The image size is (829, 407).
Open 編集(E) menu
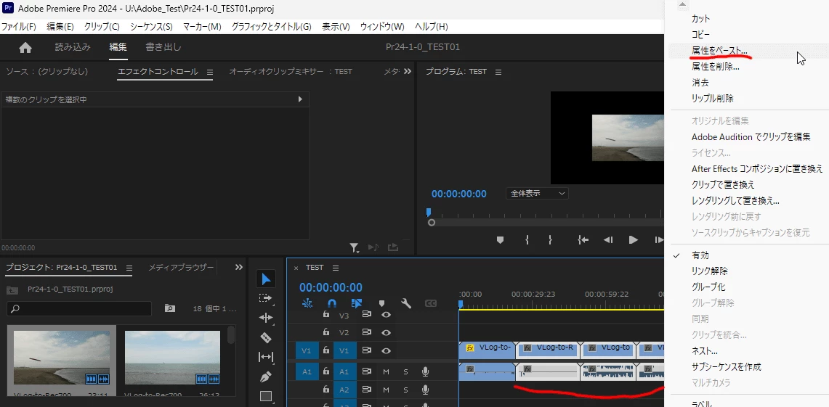(x=60, y=27)
